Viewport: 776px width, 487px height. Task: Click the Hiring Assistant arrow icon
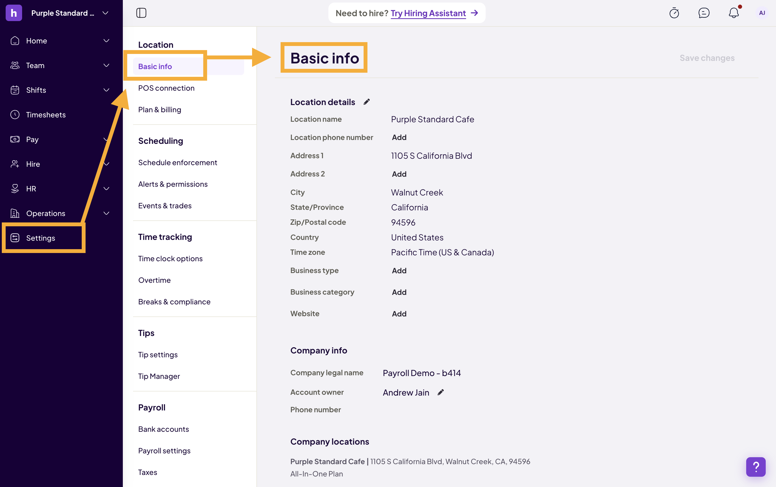474,13
